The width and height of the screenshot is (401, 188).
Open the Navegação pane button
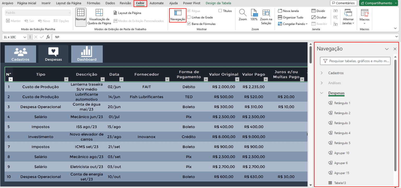point(178,15)
